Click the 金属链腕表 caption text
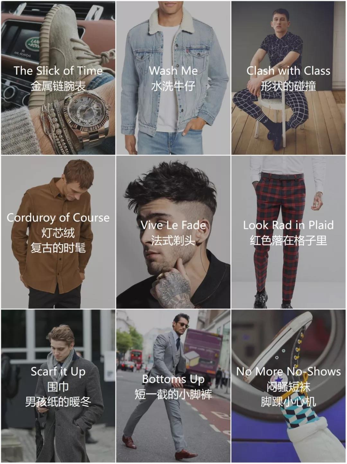This screenshot has width=347, height=464. tap(58, 86)
